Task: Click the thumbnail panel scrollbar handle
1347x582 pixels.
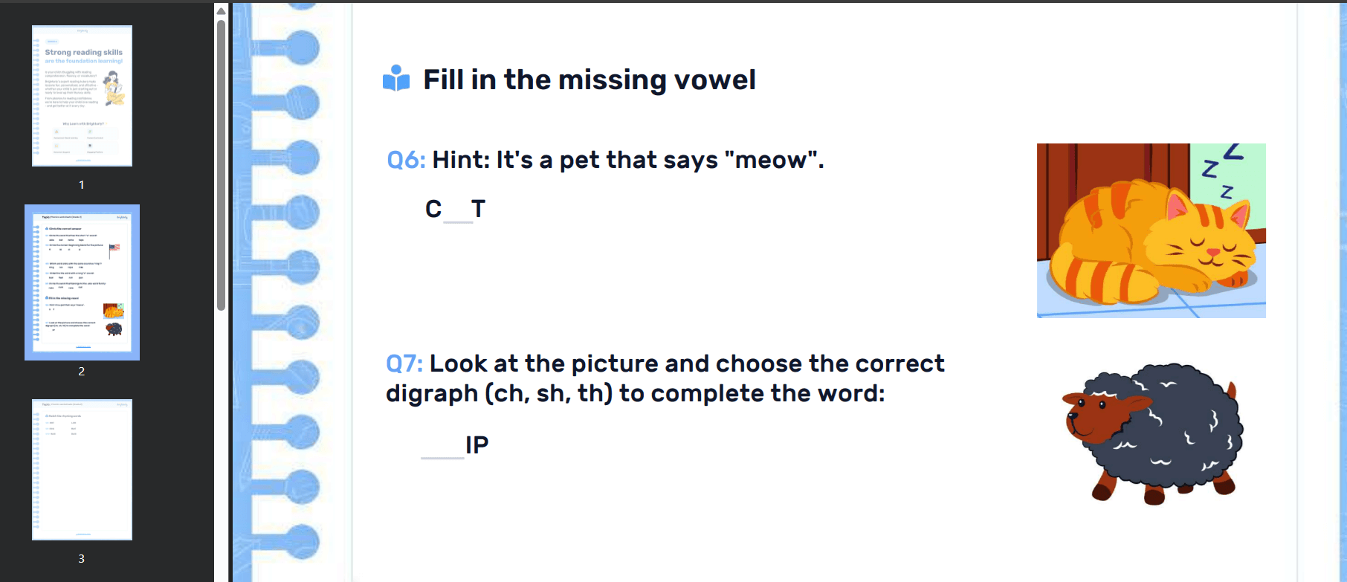Action: coord(221,164)
